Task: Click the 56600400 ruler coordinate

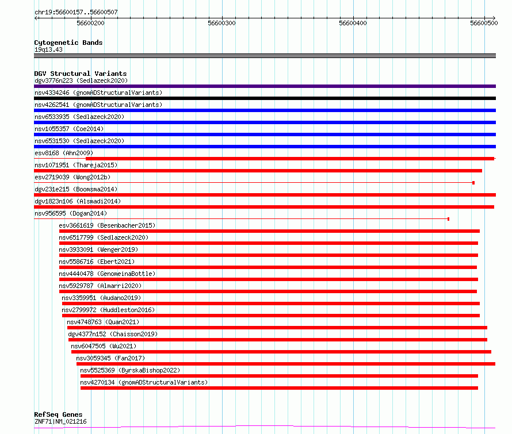Action: [353, 23]
